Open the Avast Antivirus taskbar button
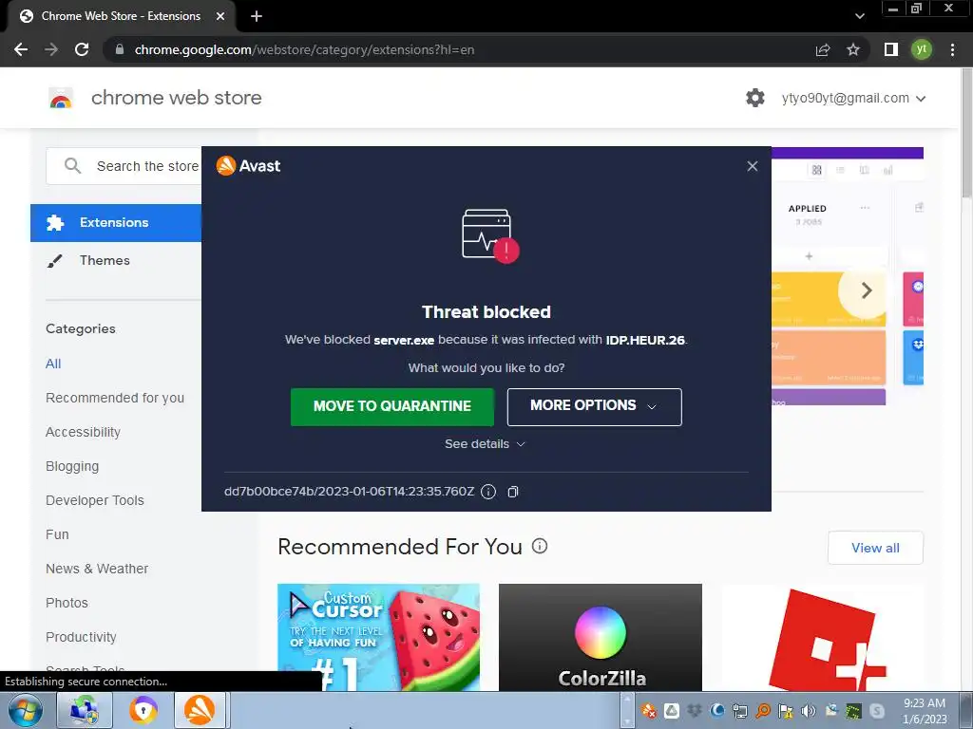This screenshot has height=729, width=973. pyautogui.click(x=200, y=710)
